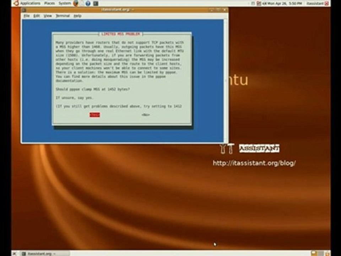
Task: Open the Places menu in top panel
Action: [50, 3]
